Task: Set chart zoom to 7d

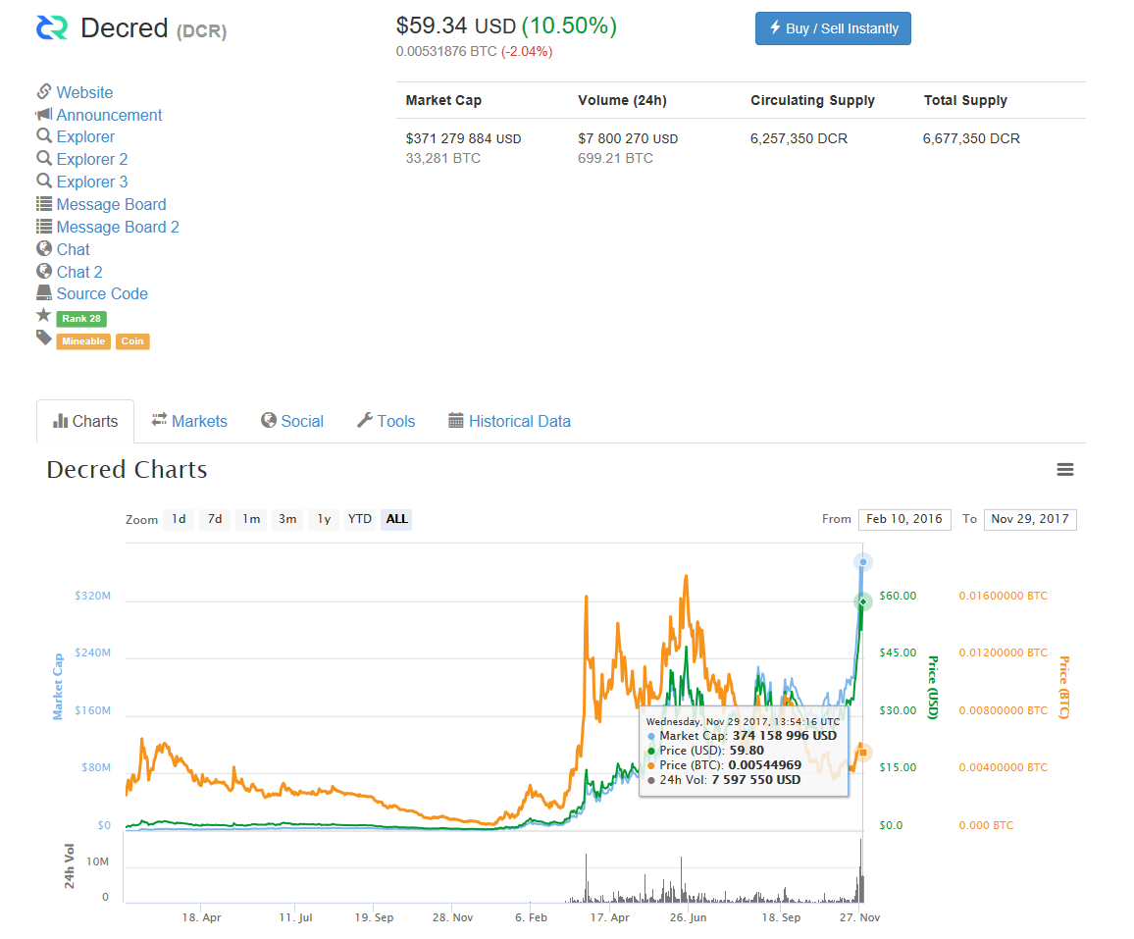Action: (x=215, y=519)
